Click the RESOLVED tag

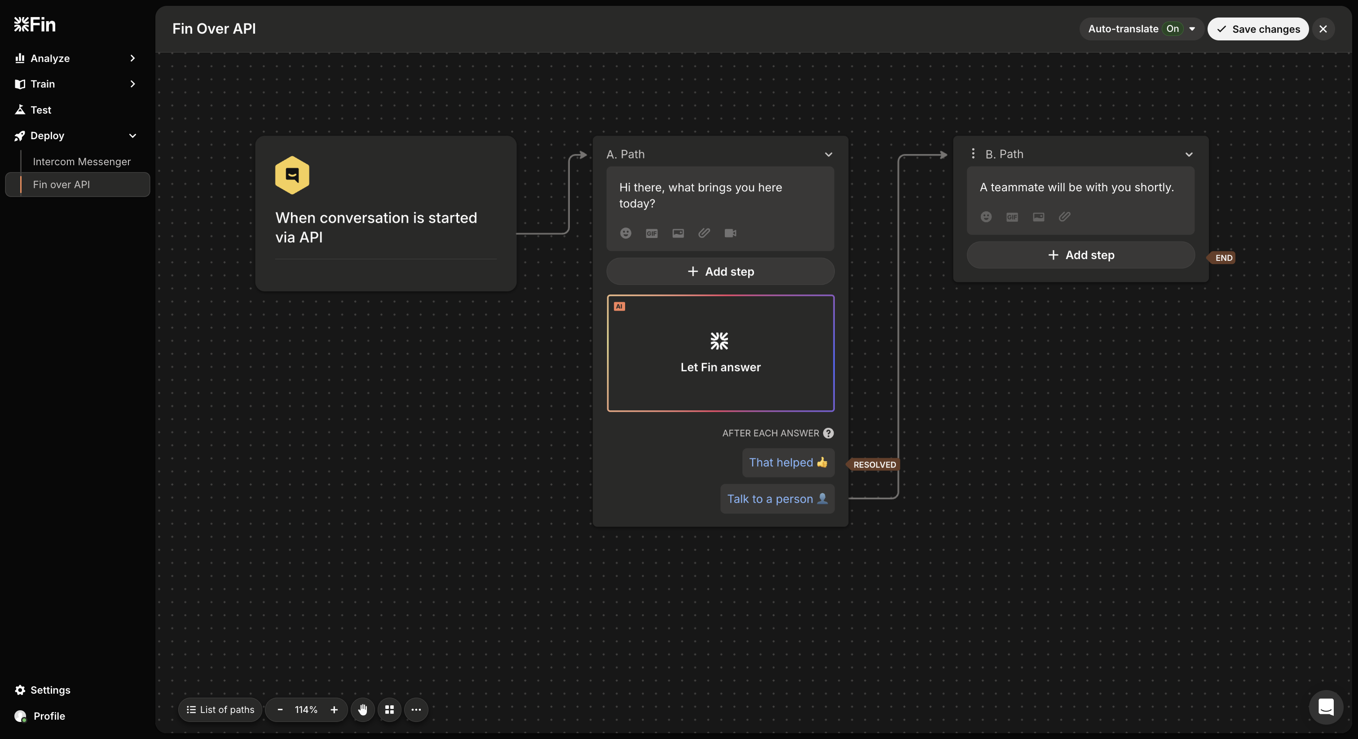tap(873, 464)
